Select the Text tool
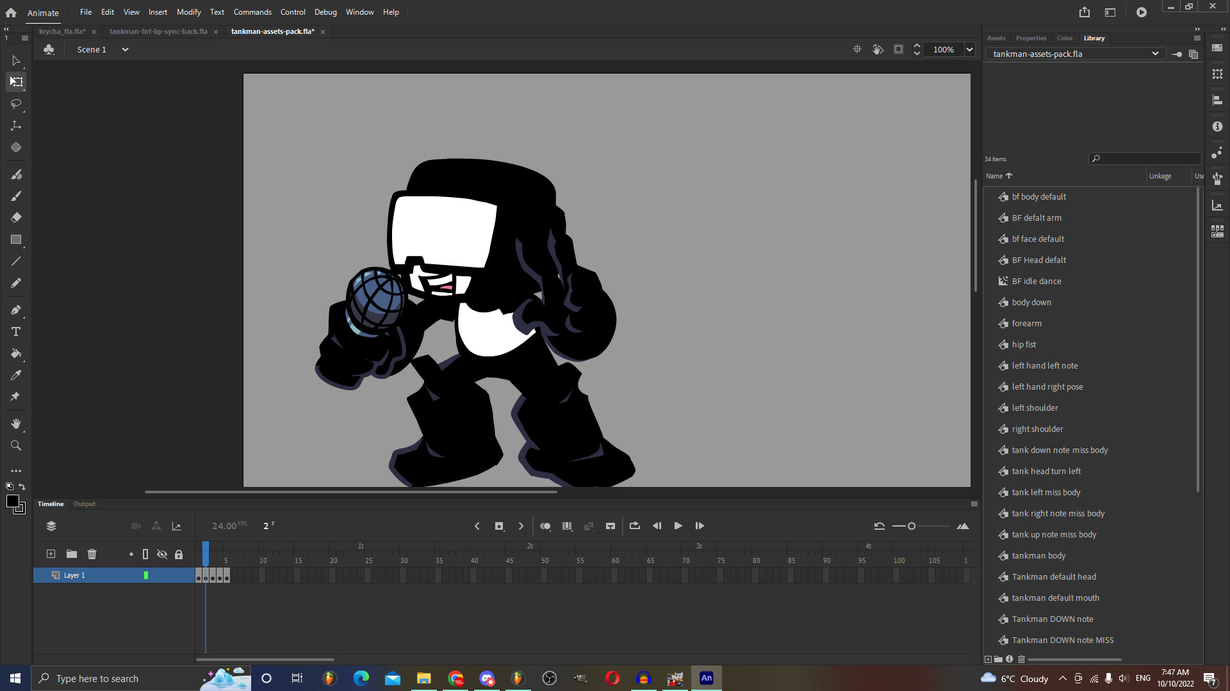Viewport: 1230px width, 691px height. click(x=16, y=331)
